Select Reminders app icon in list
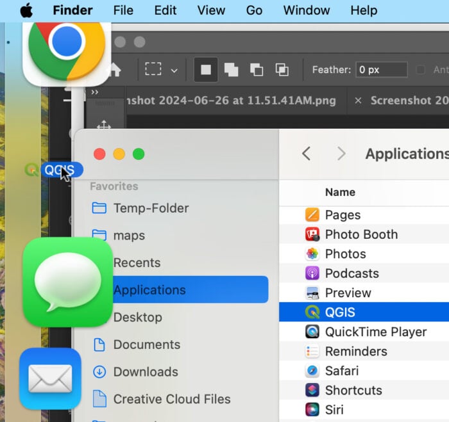The image size is (449, 422). [x=312, y=352]
